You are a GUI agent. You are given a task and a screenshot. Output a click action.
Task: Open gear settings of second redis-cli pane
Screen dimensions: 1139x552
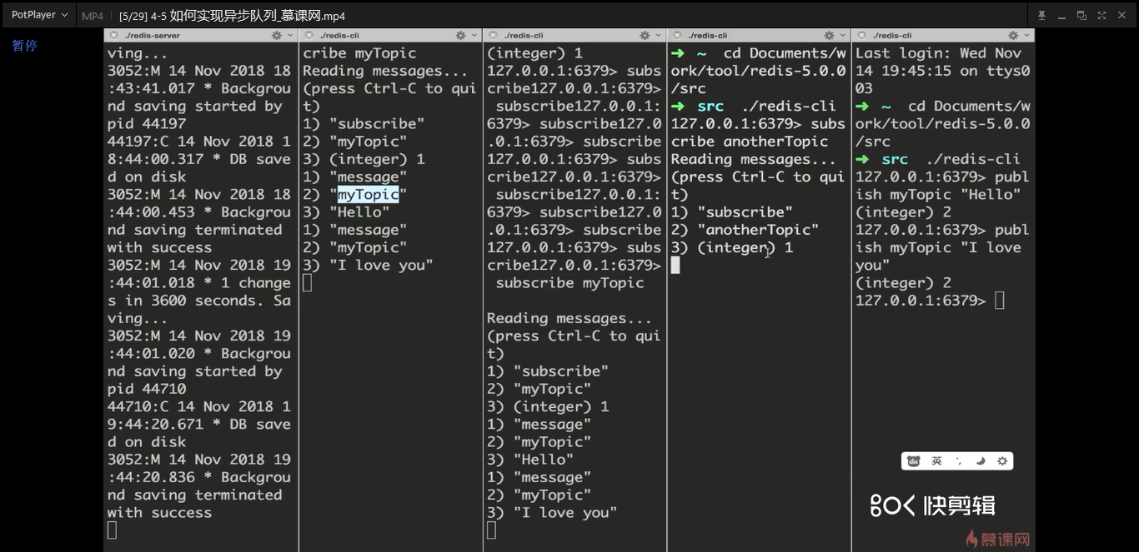click(460, 36)
